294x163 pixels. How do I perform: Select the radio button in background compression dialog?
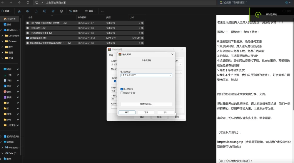pos(115,81)
